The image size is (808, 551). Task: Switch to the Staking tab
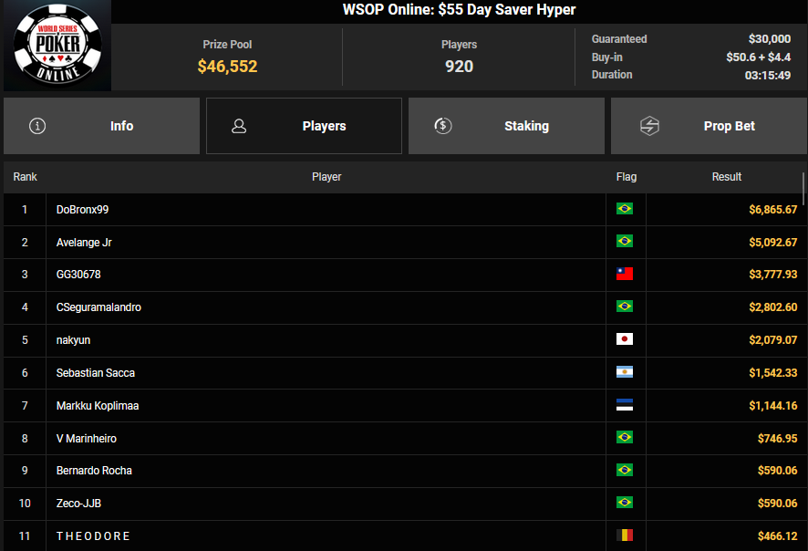pos(526,126)
